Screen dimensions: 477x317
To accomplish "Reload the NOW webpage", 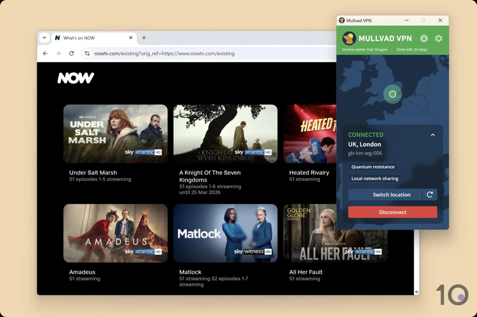I will tap(71, 53).
